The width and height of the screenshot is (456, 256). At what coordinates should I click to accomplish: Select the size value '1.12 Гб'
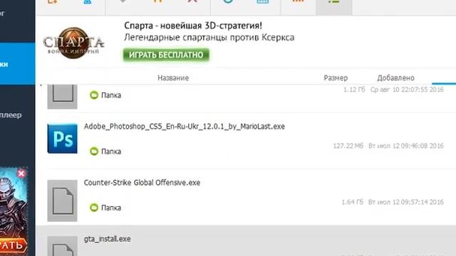coord(354,90)
